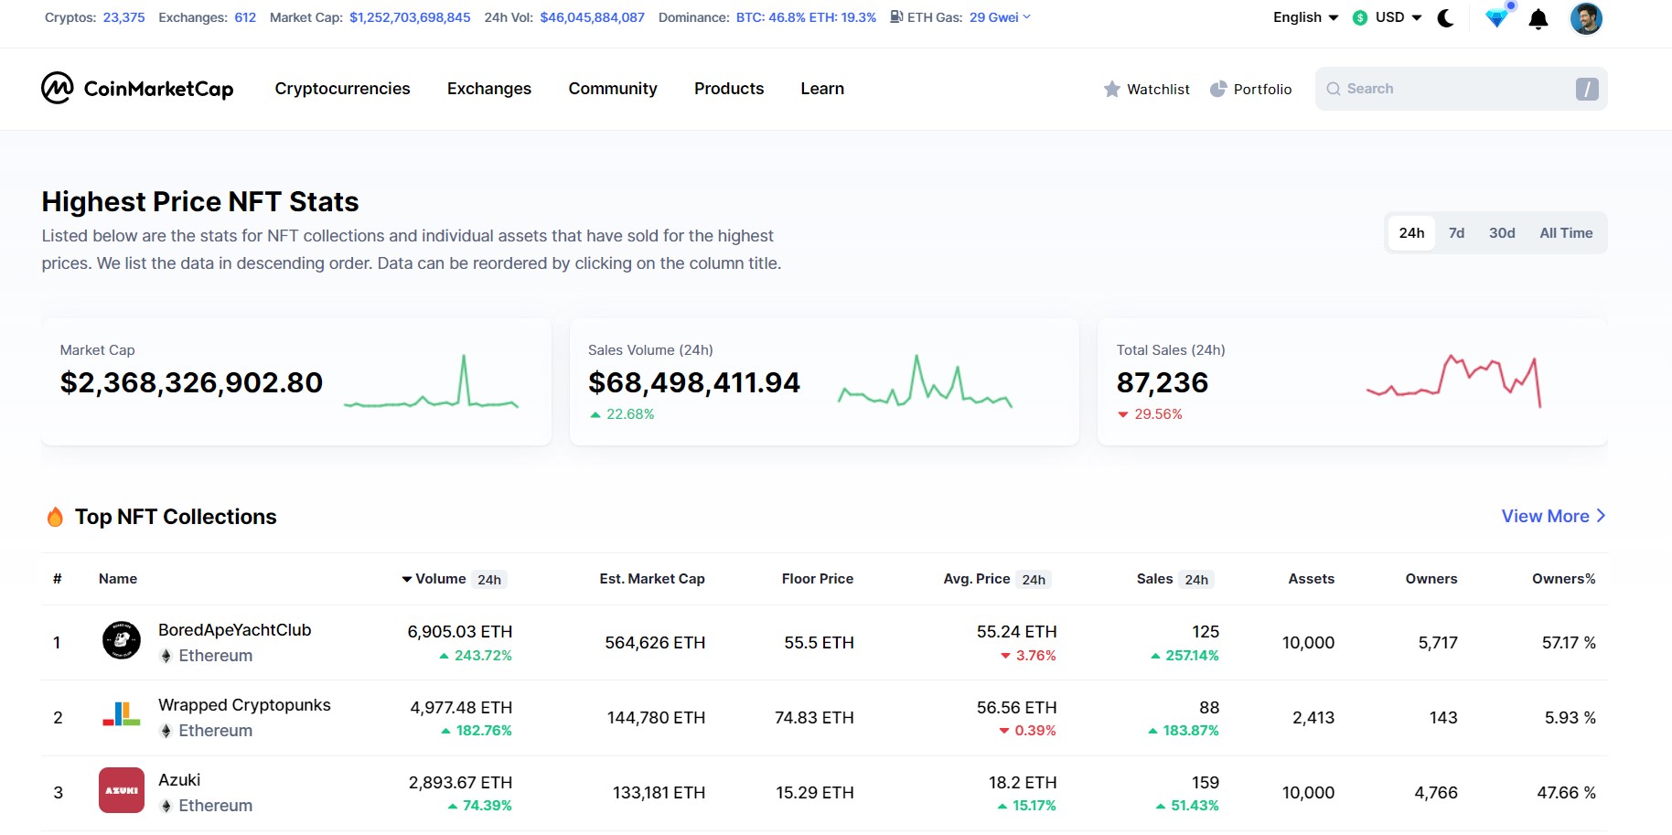Open the English language dropdown
This screenshot has height=835, width=1672.
point(1305,17)
